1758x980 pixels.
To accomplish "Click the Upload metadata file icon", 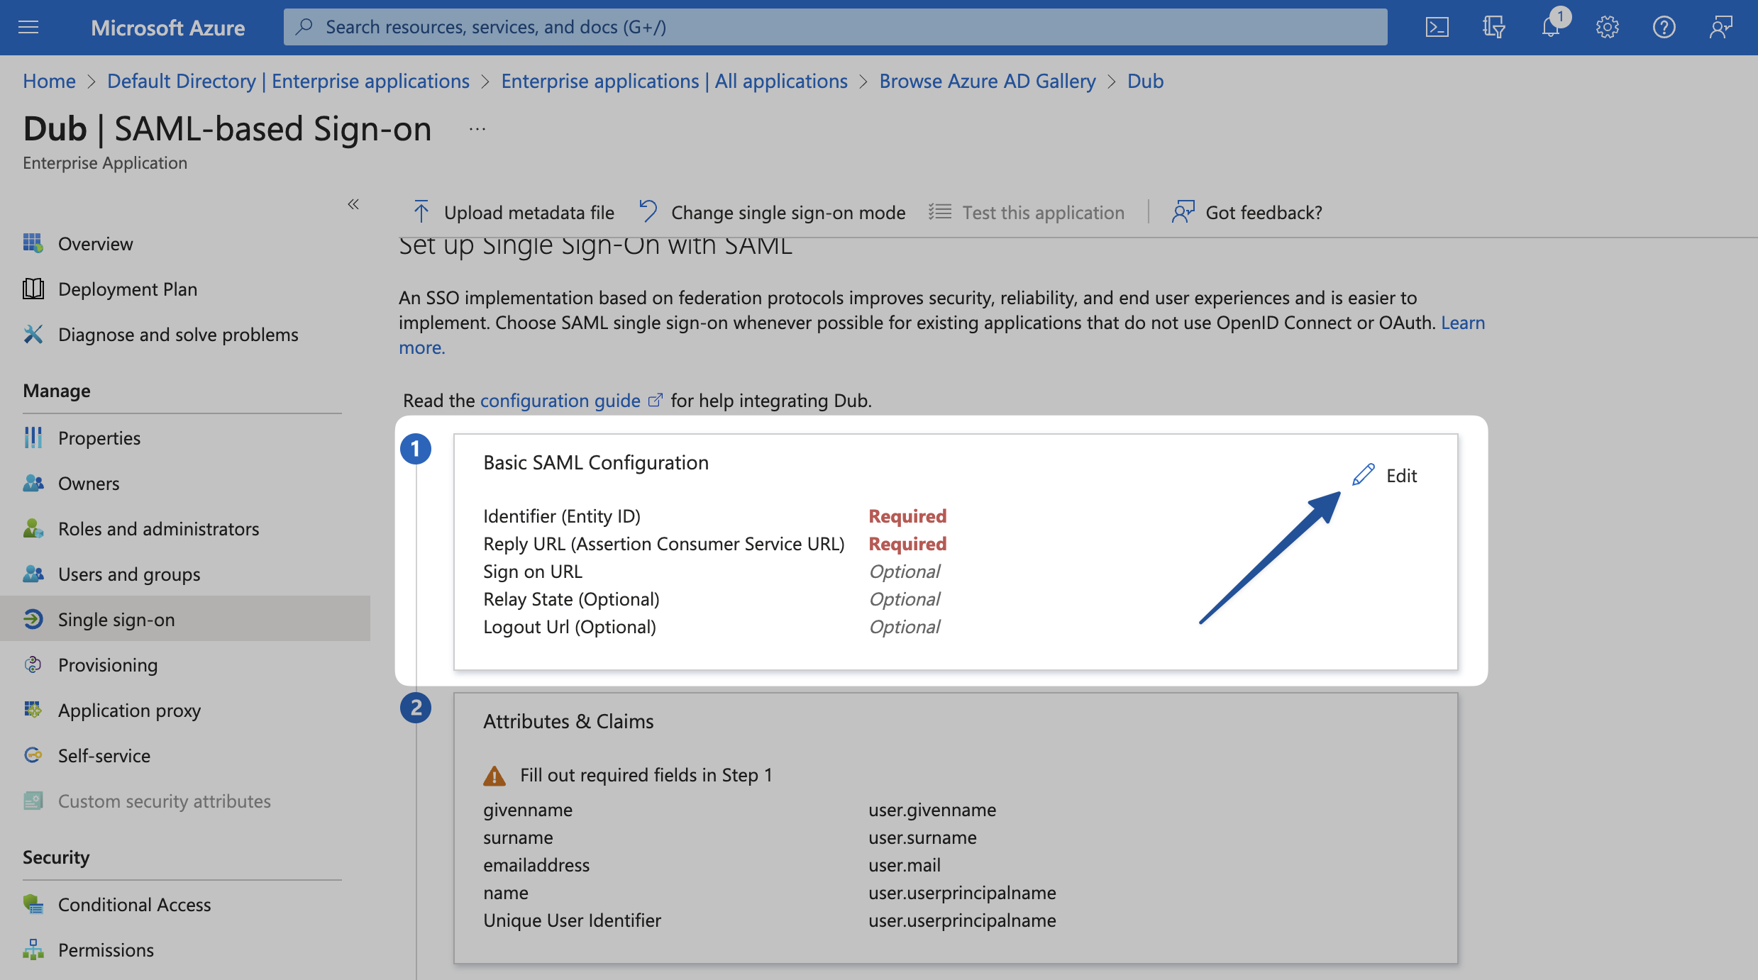I will pyautogui.click(x=420, y=211).
